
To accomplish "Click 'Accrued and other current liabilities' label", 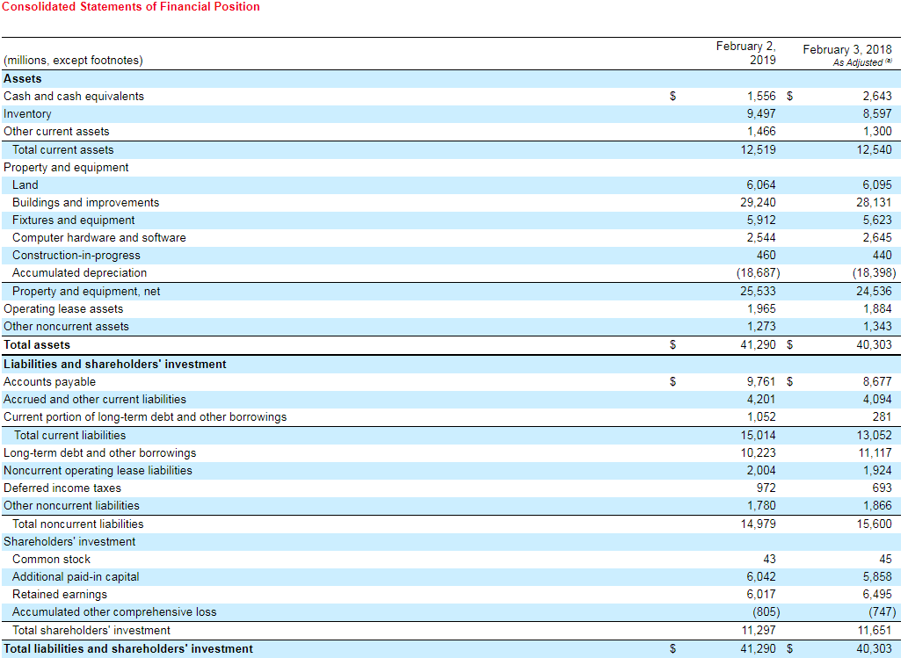I will pos(95,400).
